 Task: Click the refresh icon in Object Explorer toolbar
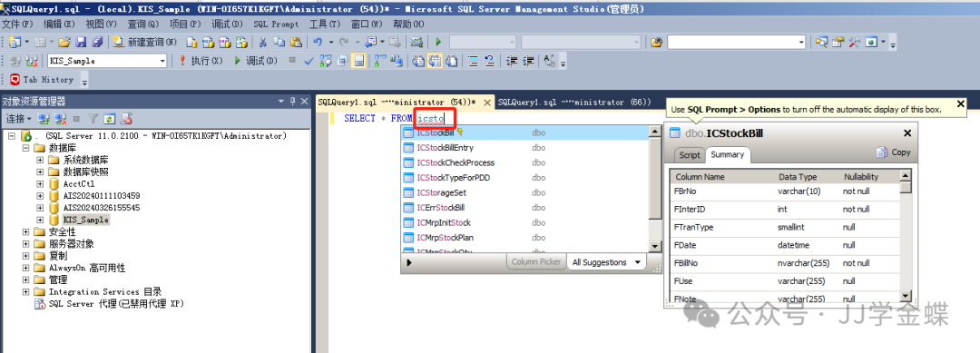tap(110, 118)
